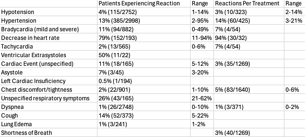Select the Bradycardia (mild and severe) cell
This screenshot has width=305, height=137.
tap(40, 29)
